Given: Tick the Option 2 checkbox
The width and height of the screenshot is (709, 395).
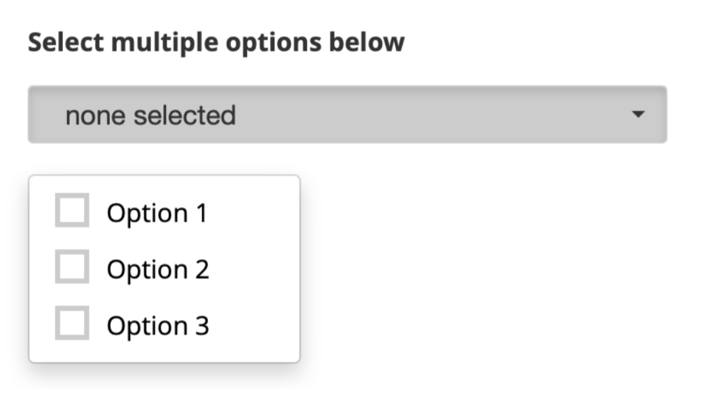Looking at the screenshot, I should point(72,266).
